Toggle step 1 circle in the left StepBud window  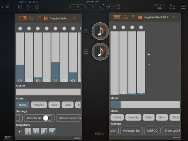[x=20, y=29]
